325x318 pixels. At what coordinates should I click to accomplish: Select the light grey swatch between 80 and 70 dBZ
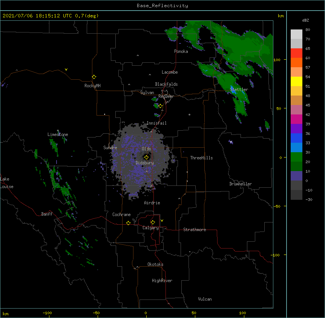click(x=296, y=34)
